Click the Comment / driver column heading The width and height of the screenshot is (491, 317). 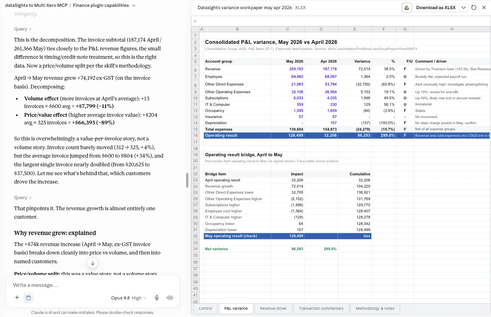pyautogui.click(x=431, y=61)
